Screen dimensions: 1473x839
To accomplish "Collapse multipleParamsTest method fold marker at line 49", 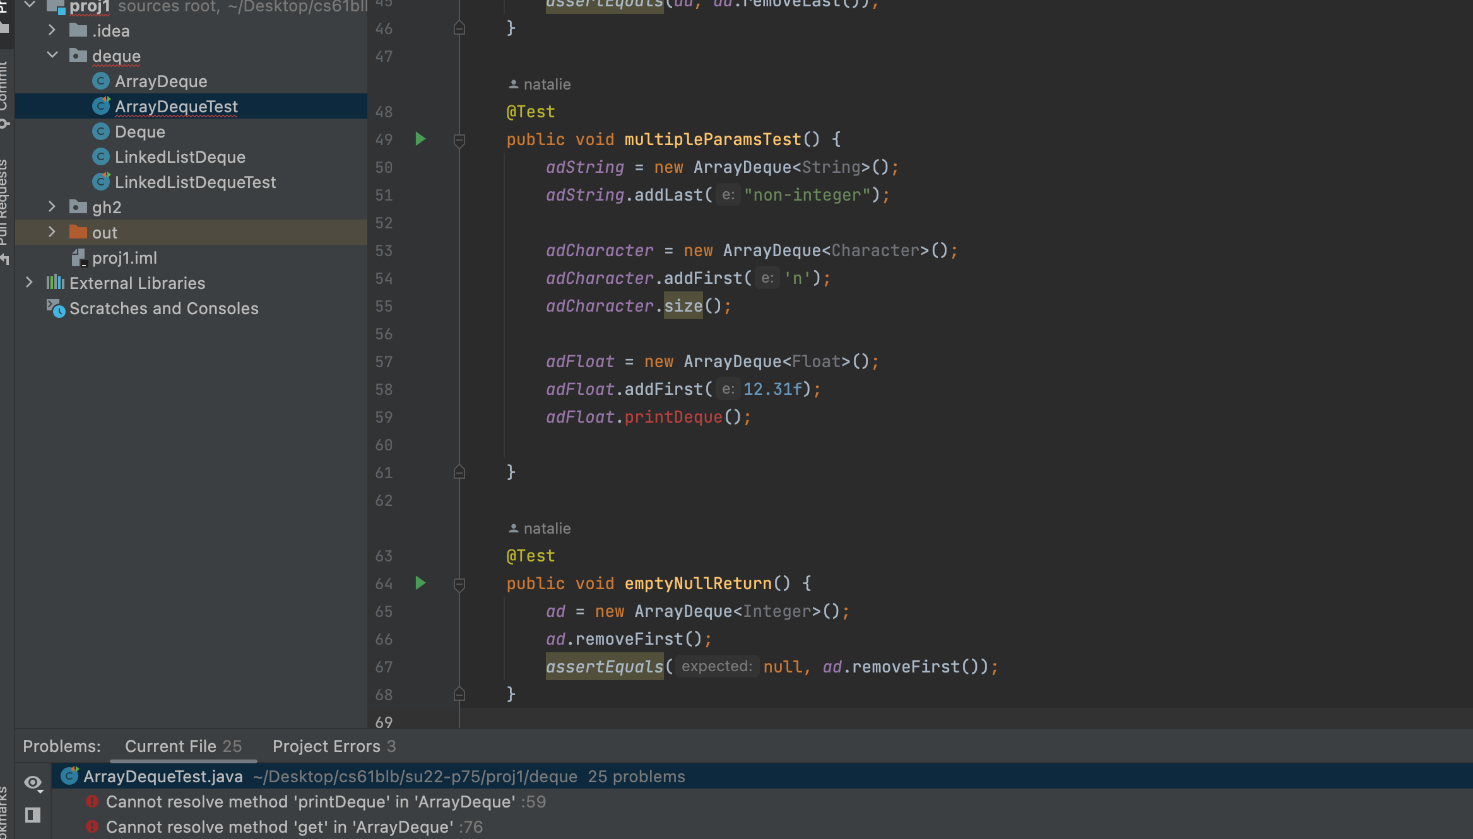I will pyautogui.click(x=459, y=140).
